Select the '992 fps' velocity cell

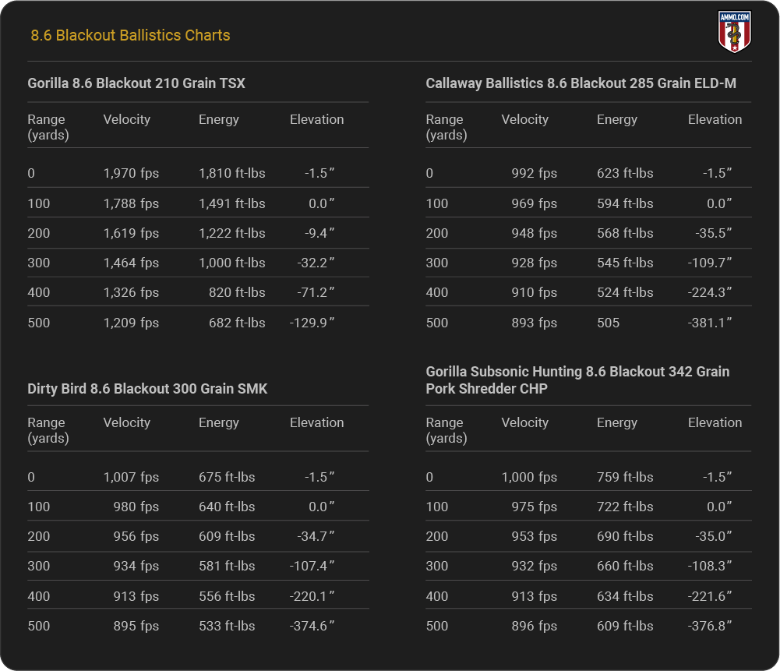535,173
